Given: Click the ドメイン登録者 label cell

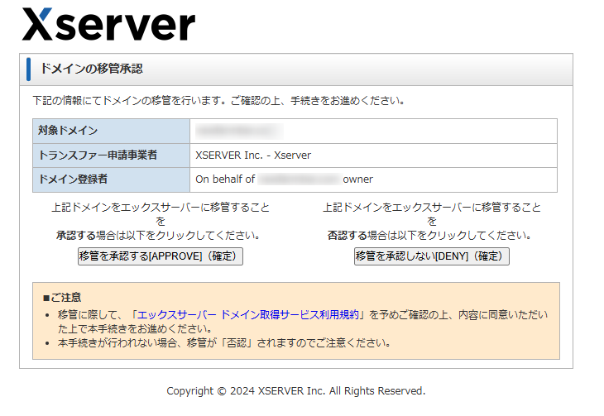Looking at the screenshot, I should point(112,179).
